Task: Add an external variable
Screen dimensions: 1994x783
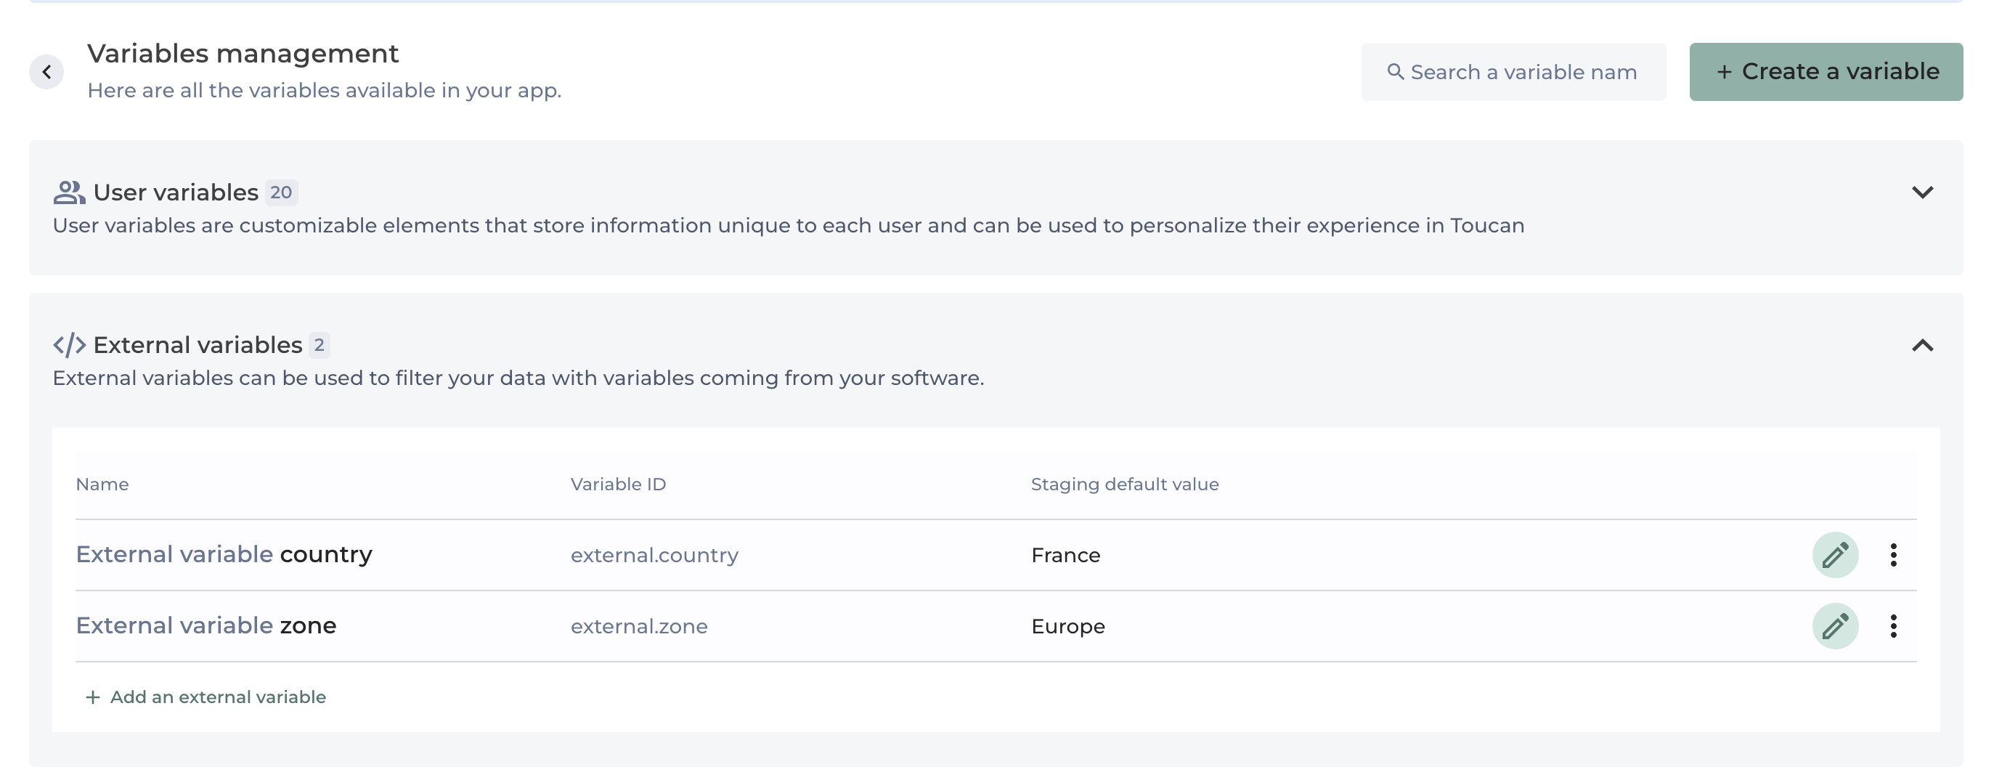Action: [206, 697]
